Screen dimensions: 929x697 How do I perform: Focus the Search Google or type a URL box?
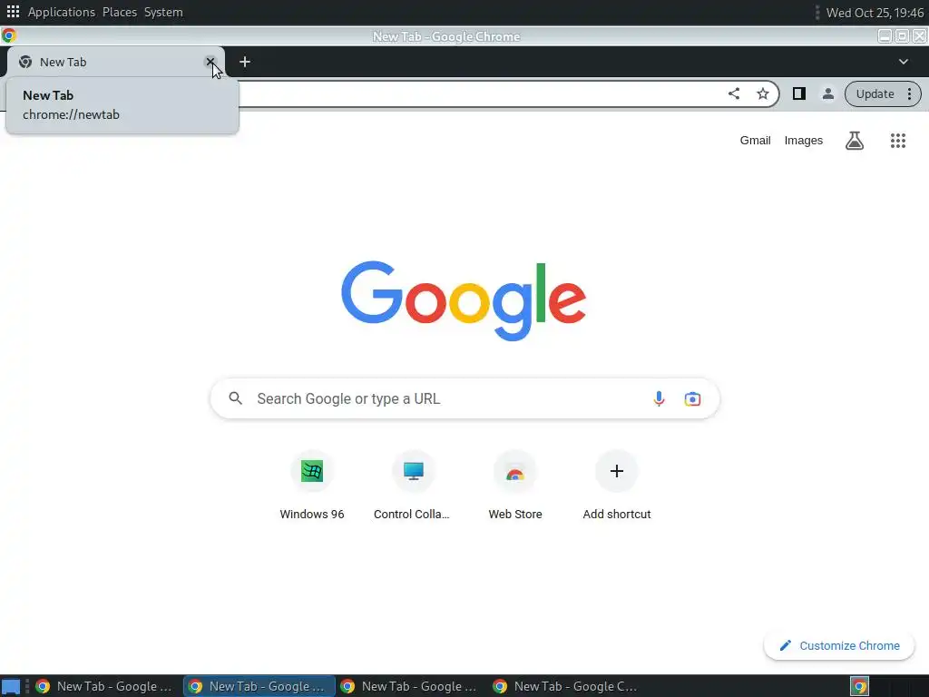[x=464, y=399]
